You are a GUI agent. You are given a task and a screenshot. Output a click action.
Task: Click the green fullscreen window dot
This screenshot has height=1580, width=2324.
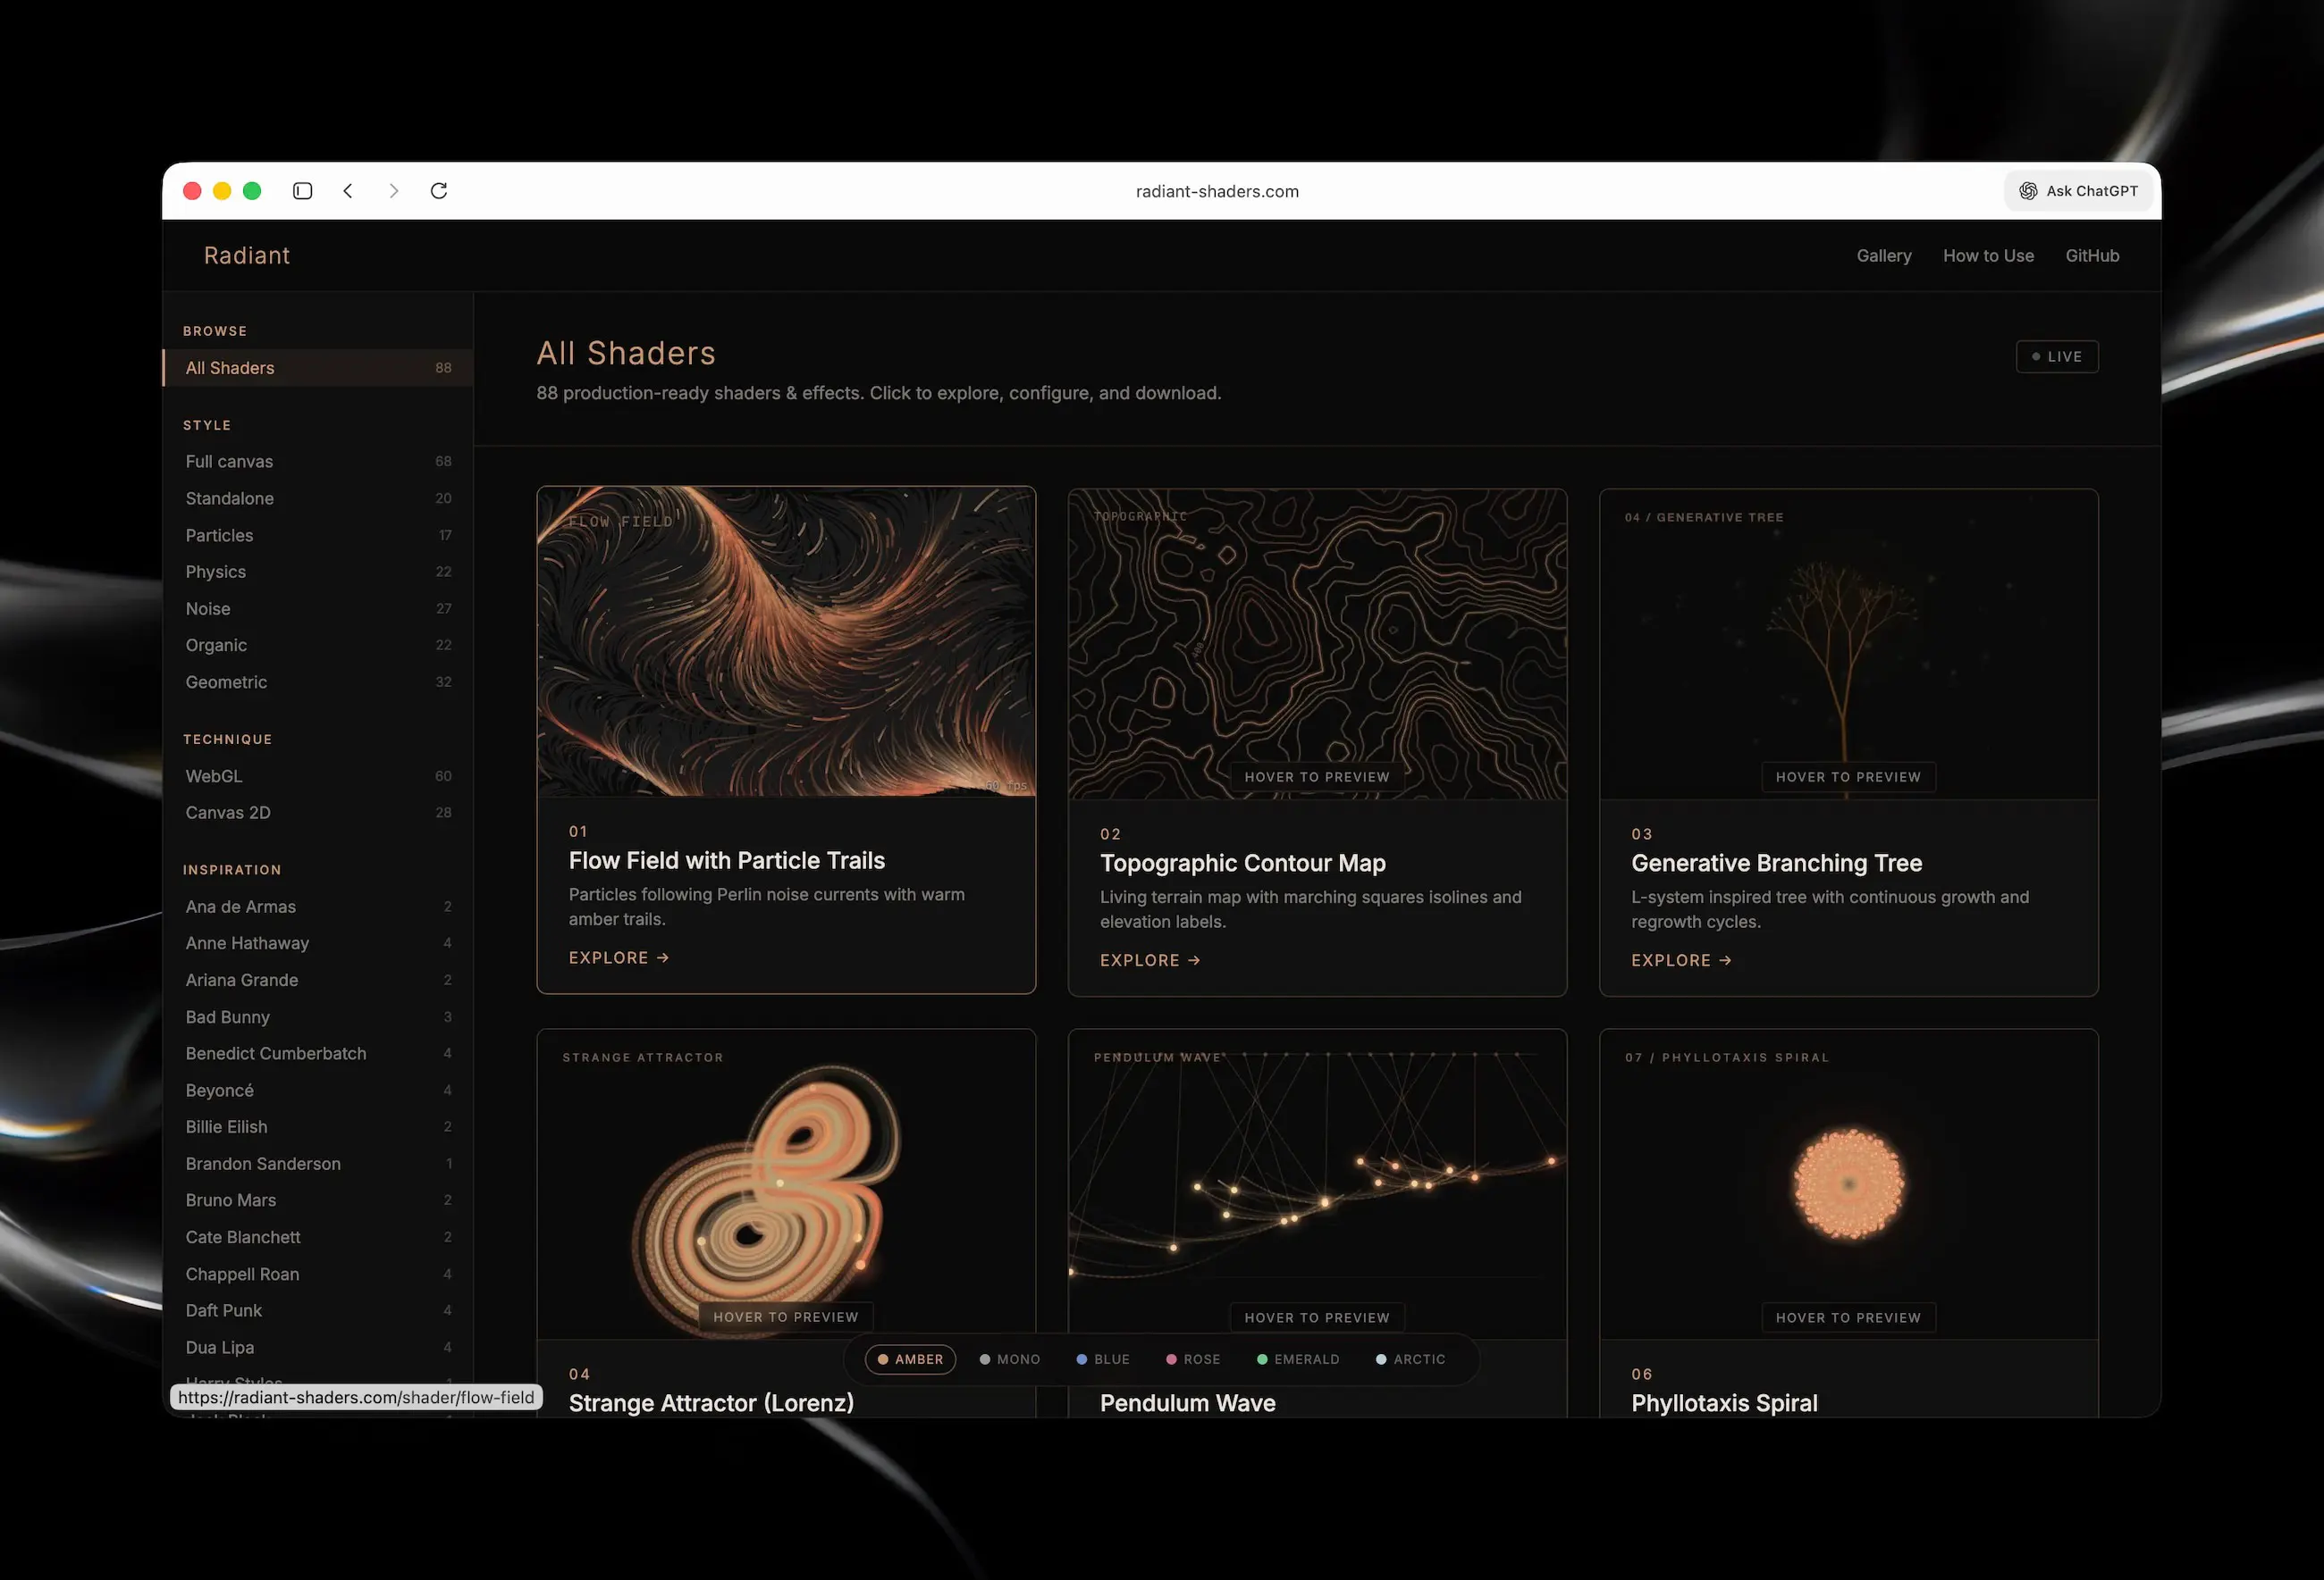252,191
